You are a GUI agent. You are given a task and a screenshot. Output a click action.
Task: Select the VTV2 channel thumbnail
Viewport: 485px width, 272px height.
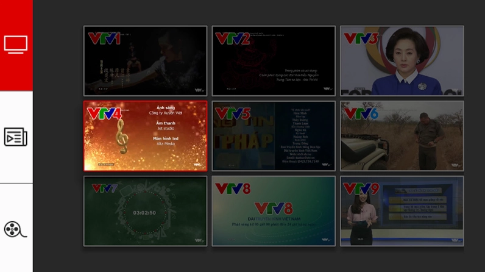274,61
